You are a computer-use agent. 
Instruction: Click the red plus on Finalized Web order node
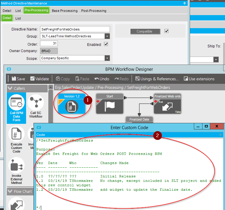click(156, 102)
